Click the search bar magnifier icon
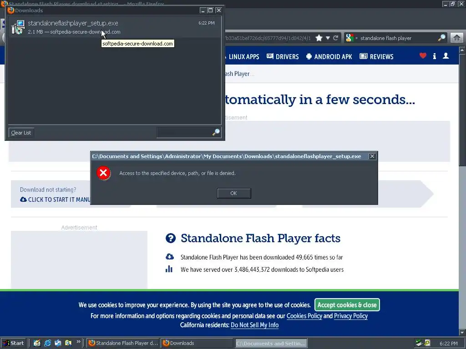 [441, 38]
